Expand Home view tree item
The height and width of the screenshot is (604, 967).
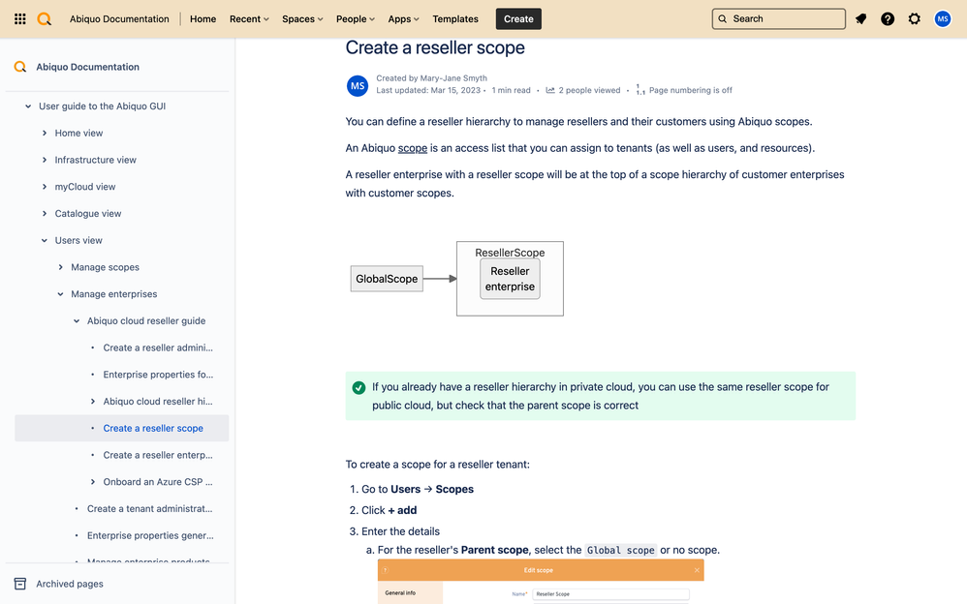pyautogui.click(x=45, y=134)
